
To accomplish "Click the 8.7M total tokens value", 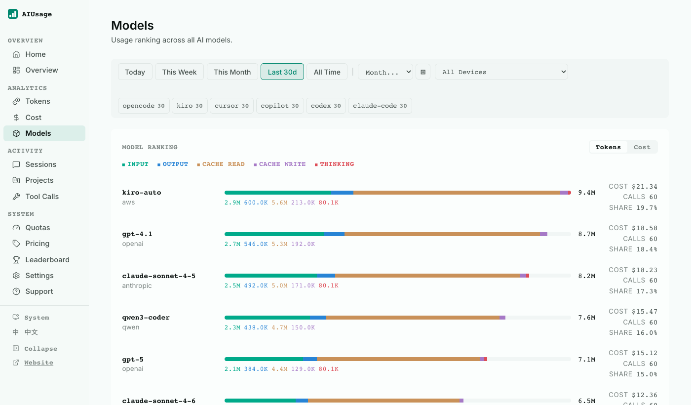I will [x=587, y=234].
